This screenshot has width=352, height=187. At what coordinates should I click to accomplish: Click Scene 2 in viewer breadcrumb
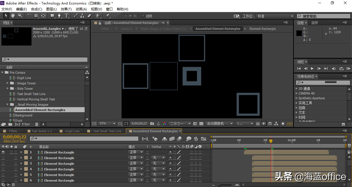(126, 29)
